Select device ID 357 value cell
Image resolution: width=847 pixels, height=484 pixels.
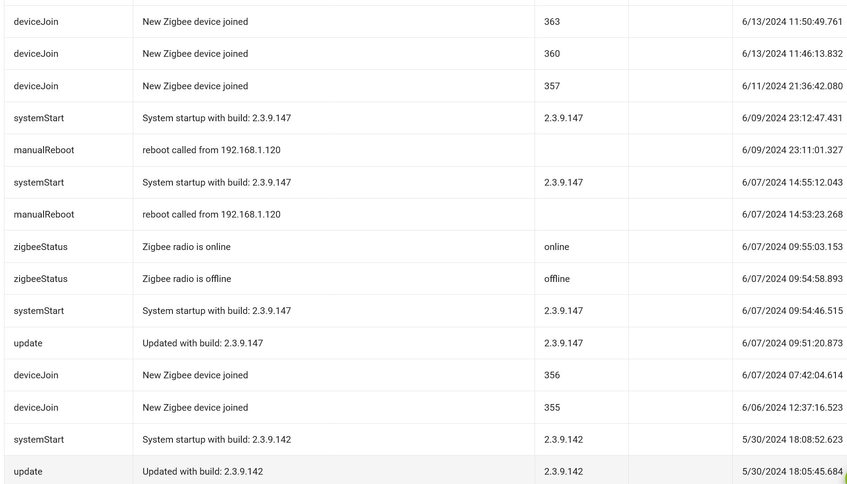pos(552,86)
